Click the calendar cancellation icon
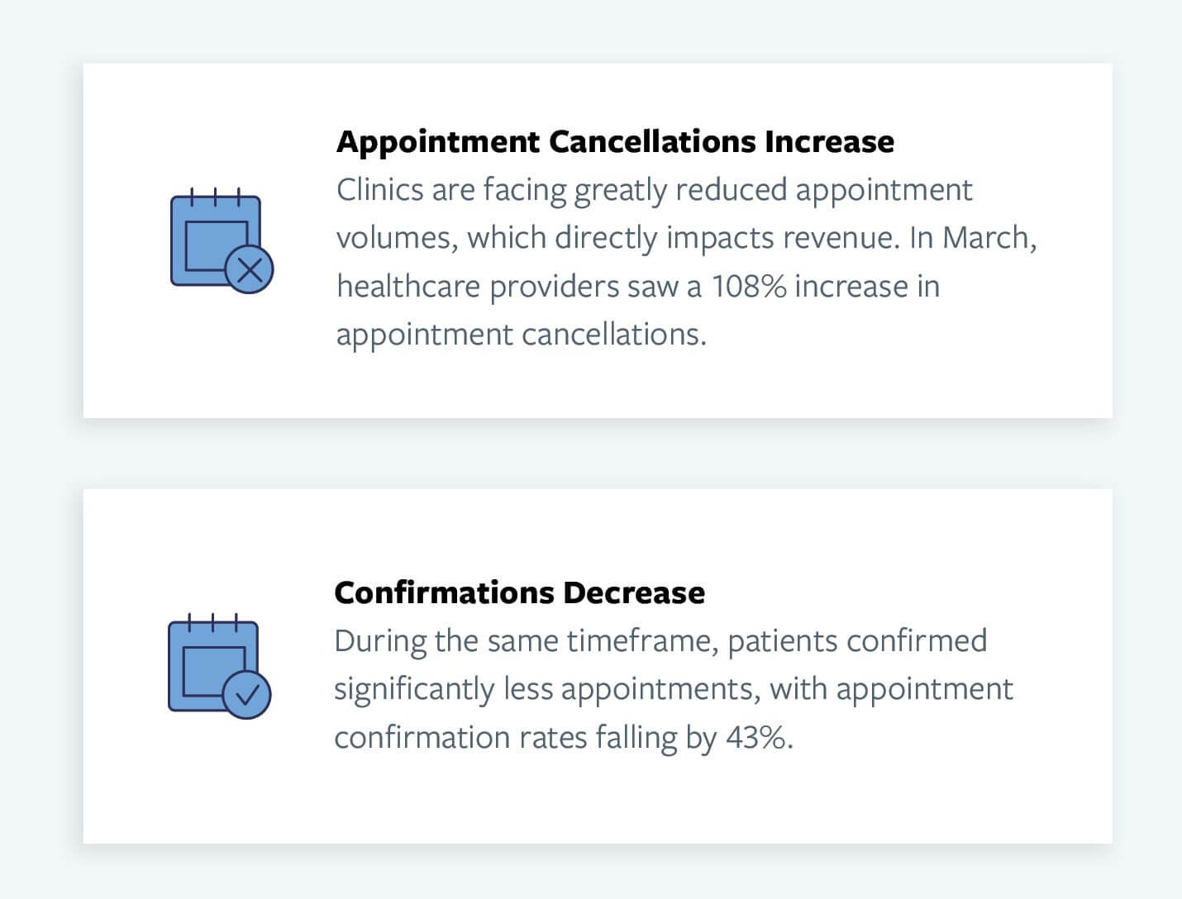The width and height of the screenshot is (1182, 899). [x=217, y=240]
